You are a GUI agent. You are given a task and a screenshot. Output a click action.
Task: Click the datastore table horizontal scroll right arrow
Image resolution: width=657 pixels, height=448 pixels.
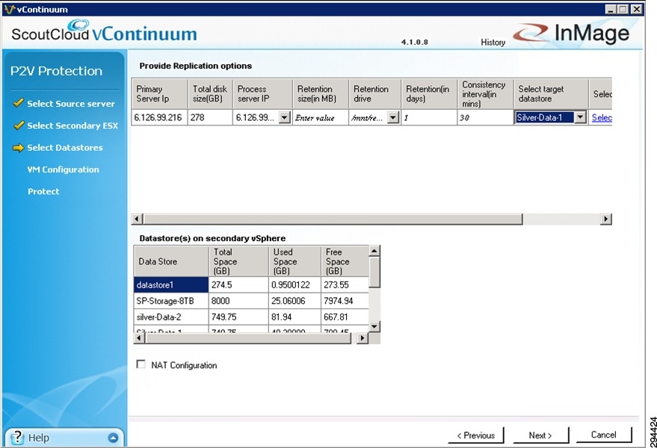click(363, 337)
